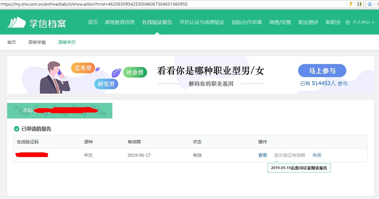Click the 操作 column header
379x199 pixels.
tap(262, 142)
